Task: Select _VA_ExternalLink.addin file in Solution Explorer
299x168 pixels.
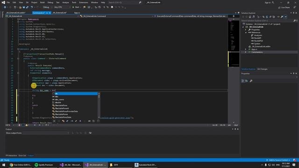Action: click(x=261, y=47)
